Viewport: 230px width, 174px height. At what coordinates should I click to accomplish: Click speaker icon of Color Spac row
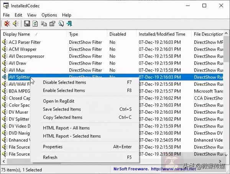pos(5,105)
